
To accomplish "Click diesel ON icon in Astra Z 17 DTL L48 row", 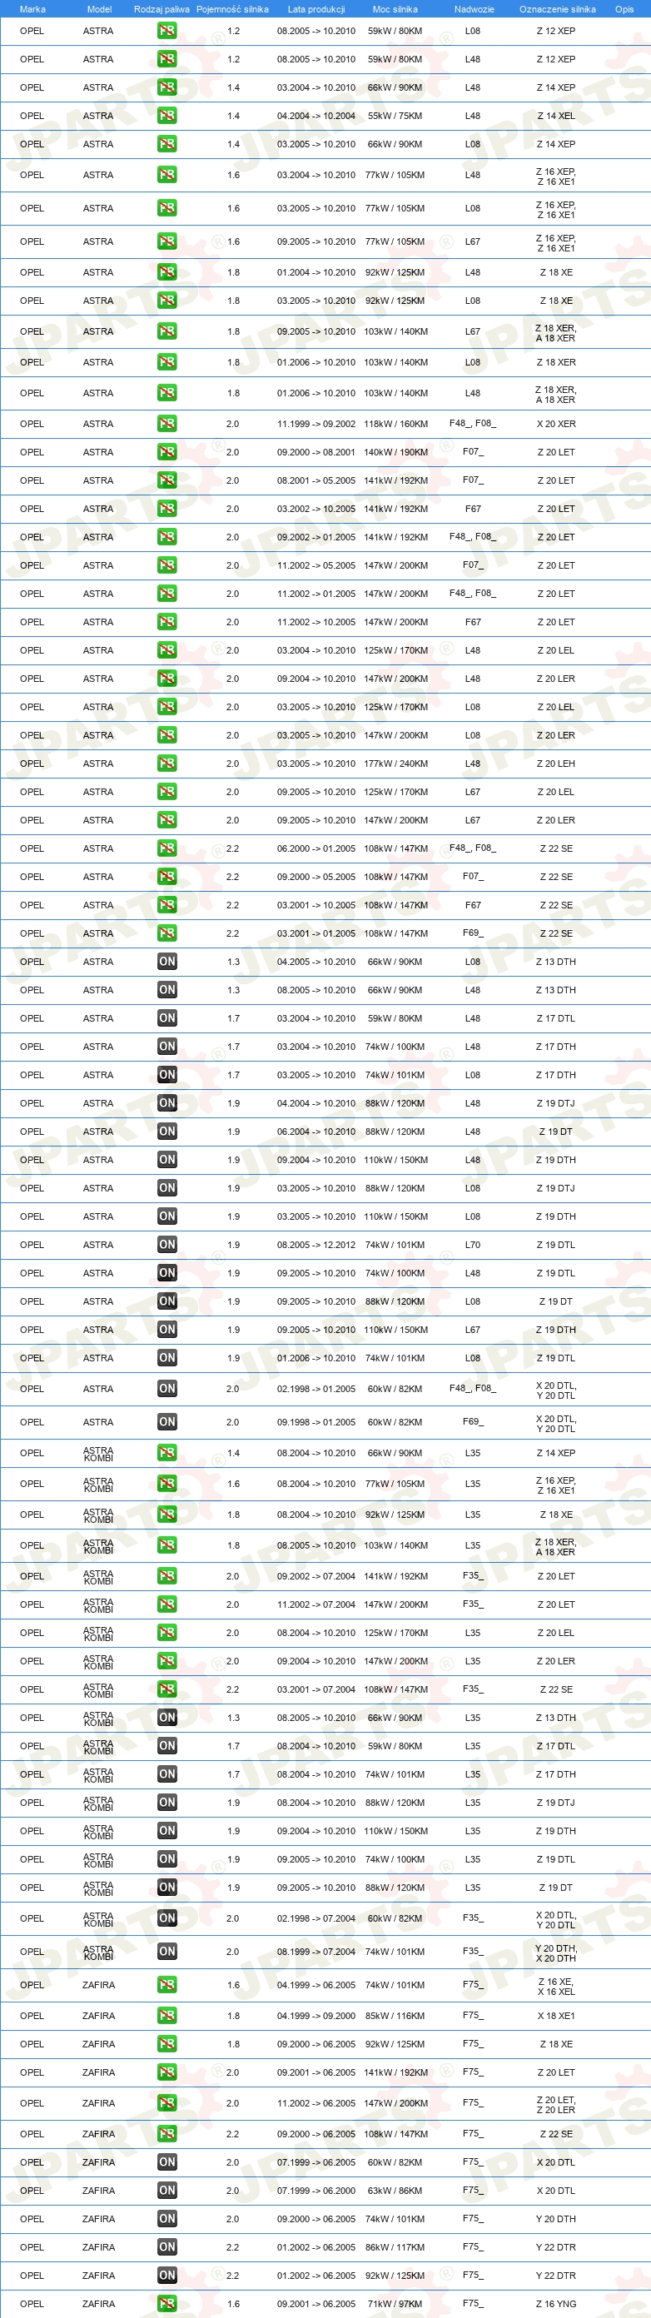I will [167, 1017].
